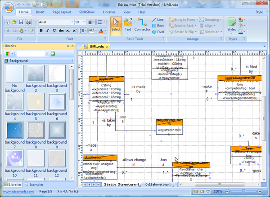Toggle Italic text formatting
Viewport: 270px width, 197px height.
point(47,31)
